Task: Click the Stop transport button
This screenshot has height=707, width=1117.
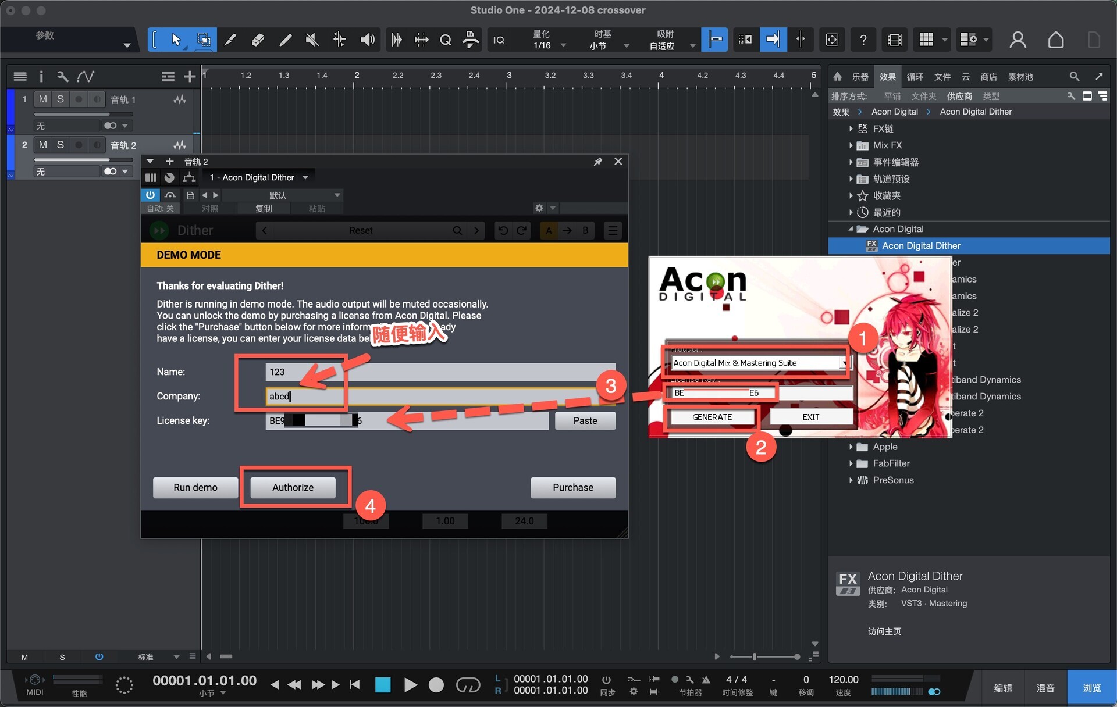Action: tap(383, 685)
